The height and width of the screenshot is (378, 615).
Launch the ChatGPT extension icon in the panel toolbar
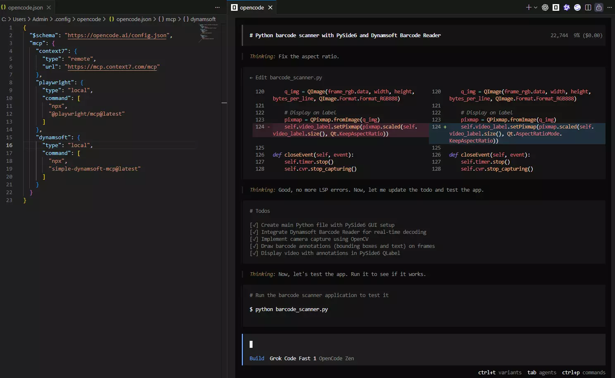point(545,7)
